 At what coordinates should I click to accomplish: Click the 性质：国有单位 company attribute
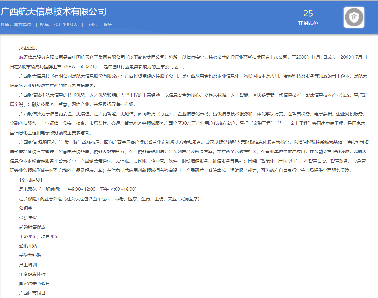click(16, 25)
